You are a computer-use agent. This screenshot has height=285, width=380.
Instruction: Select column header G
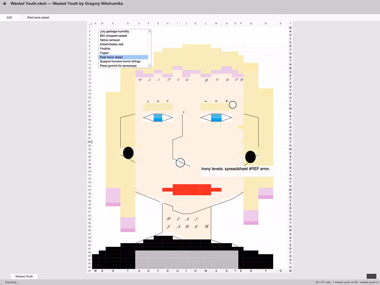coord(158,23)
